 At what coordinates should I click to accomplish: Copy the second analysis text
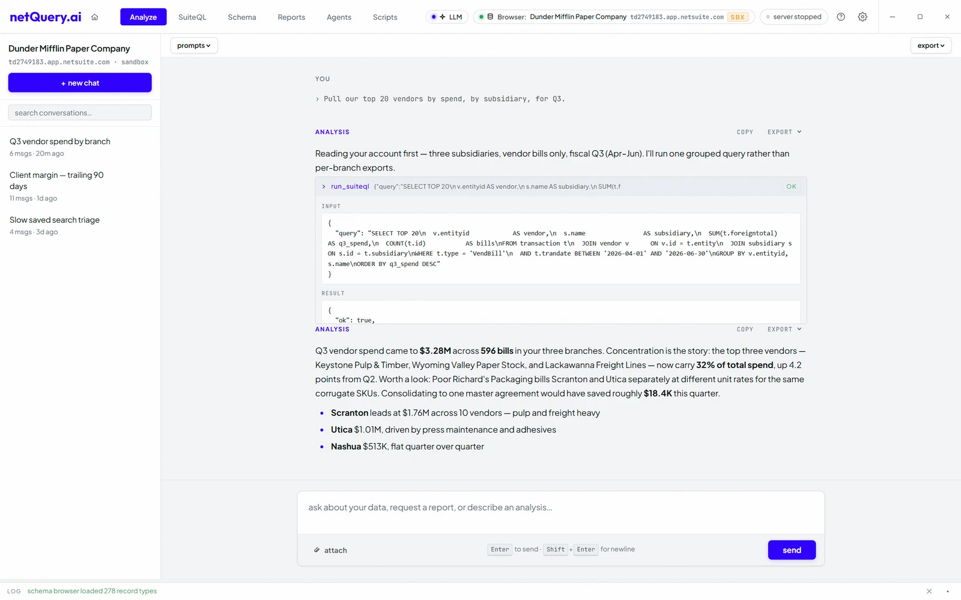click(x=745, y=329)
